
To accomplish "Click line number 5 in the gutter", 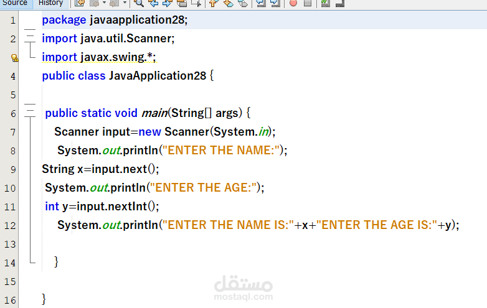I will coord(12,95).
